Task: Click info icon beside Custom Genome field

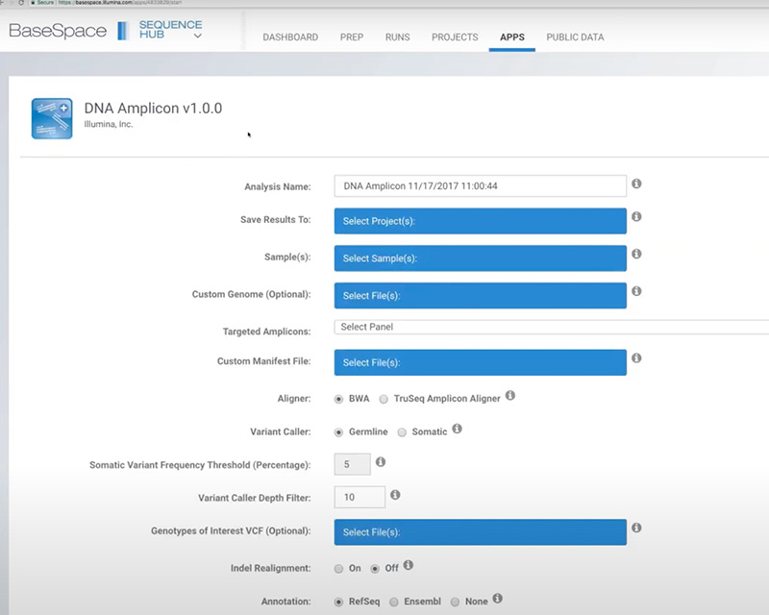Action: 636,291
